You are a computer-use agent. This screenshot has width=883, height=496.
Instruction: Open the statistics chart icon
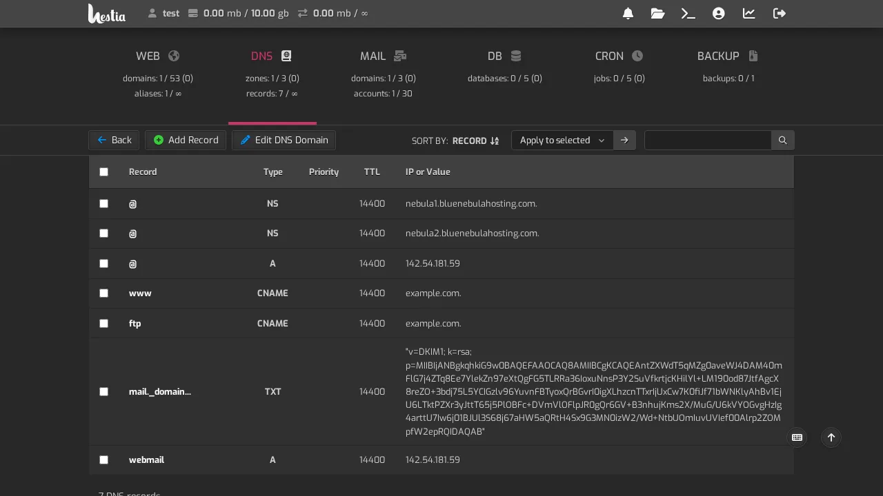[749, 13]
